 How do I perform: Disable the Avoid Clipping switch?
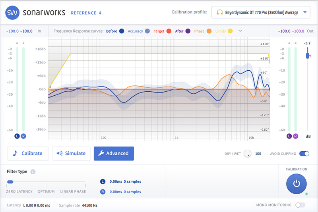(304, 154)
